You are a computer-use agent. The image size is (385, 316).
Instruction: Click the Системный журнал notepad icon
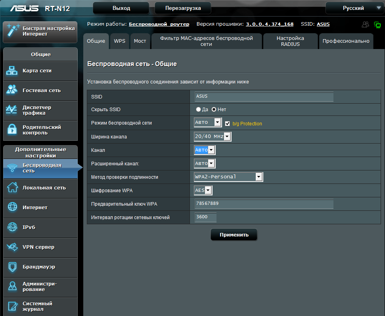click(x=13, y=306)
